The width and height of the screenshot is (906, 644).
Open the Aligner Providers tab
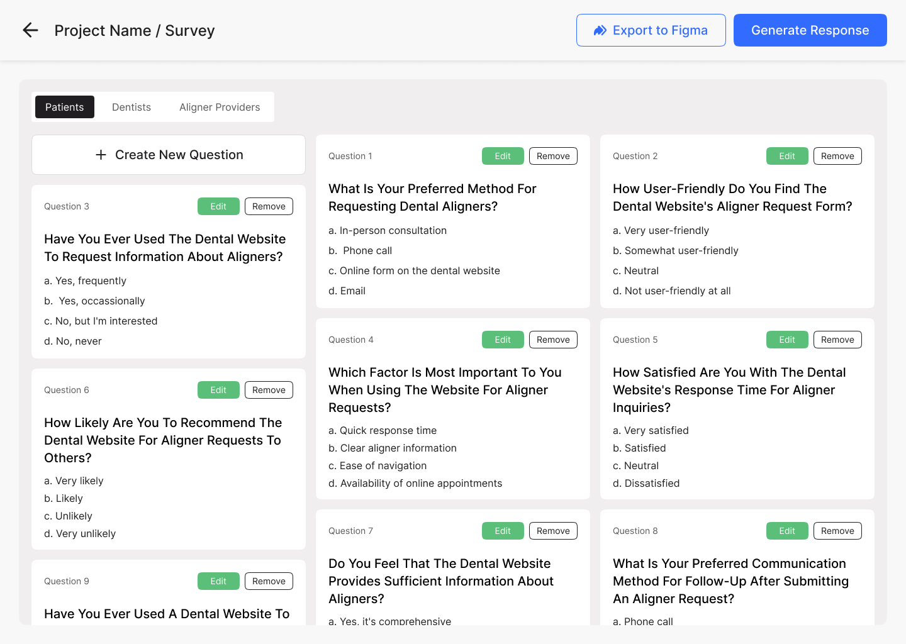click(220, 107)
